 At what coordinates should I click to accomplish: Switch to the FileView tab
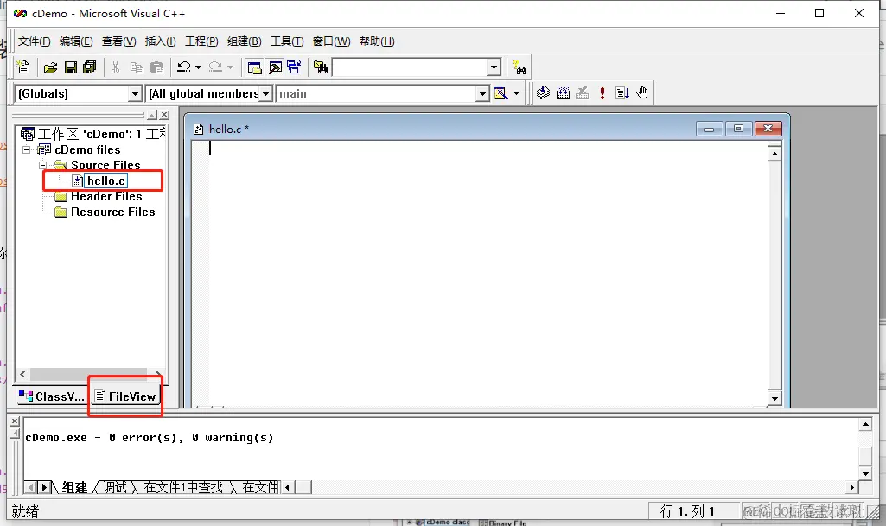(x=124, y=396)
